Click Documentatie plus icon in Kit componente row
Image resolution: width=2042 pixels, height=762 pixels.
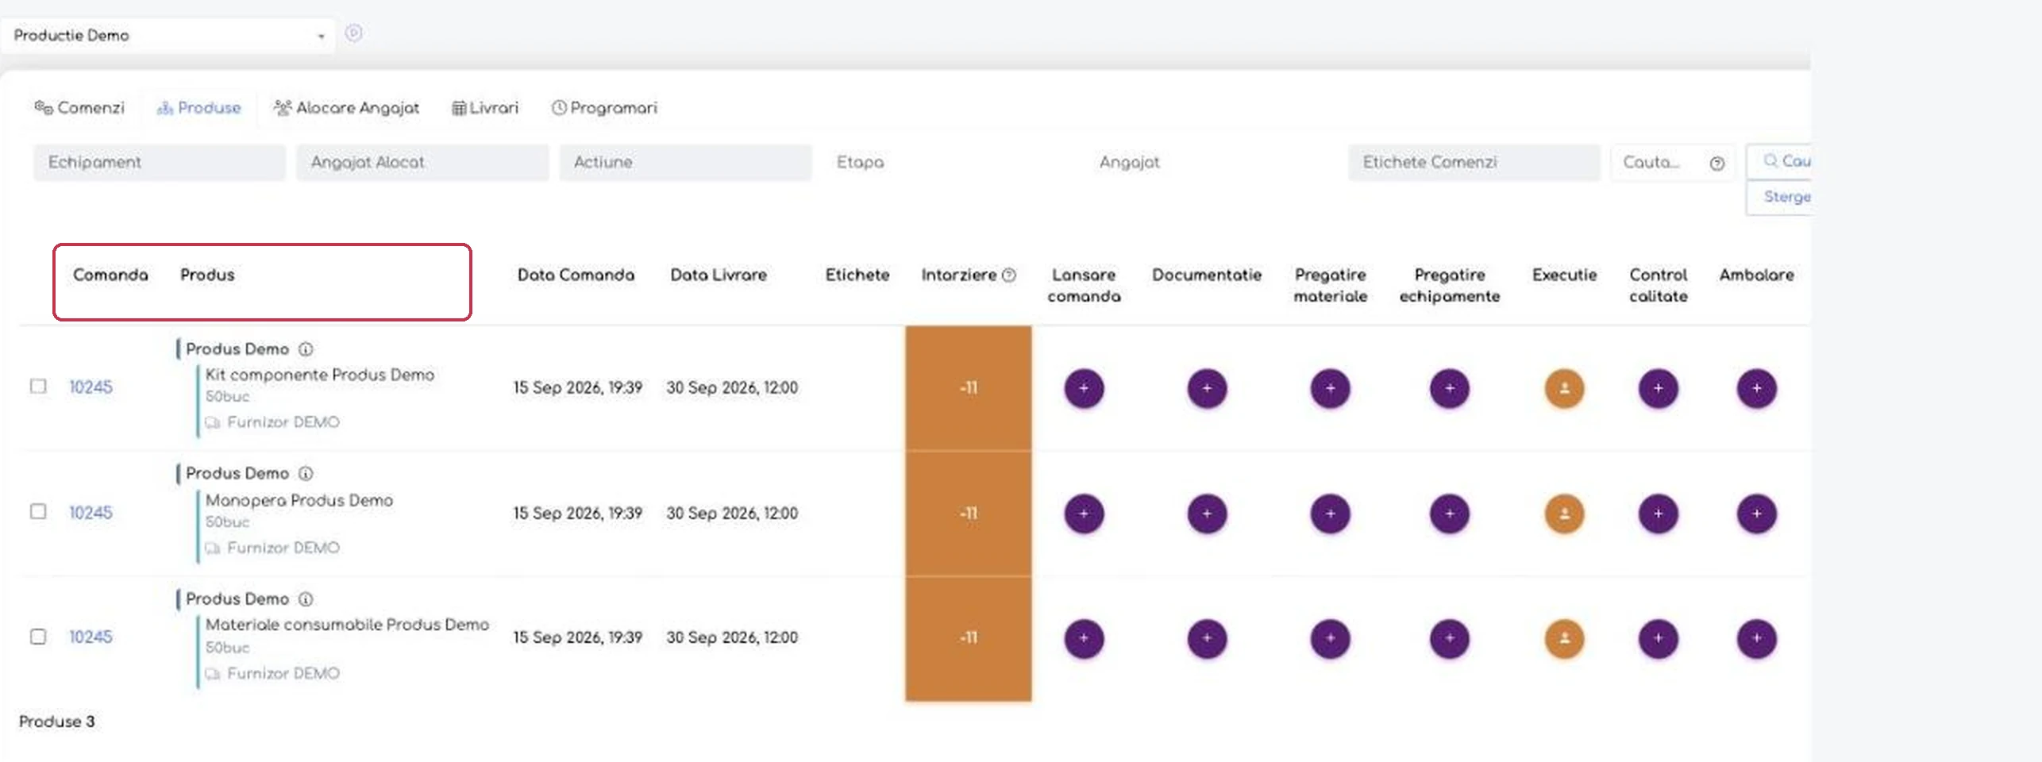pyautogui.click(x=1207, y=388)
